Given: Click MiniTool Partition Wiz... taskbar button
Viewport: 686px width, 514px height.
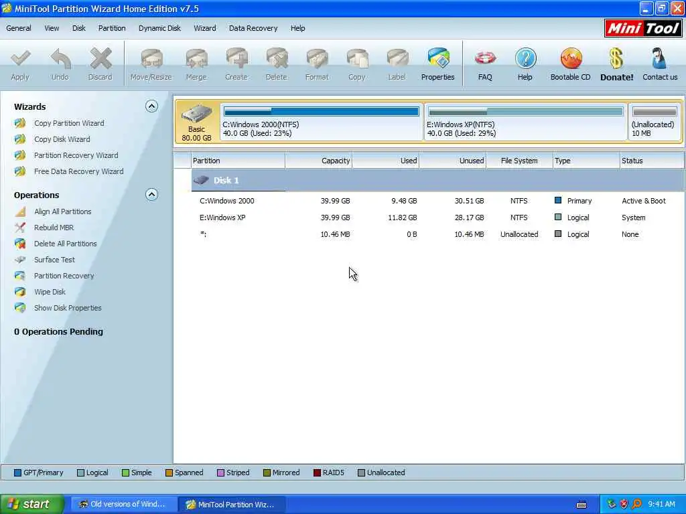Looking at the screenshot, I should point(232,505).
